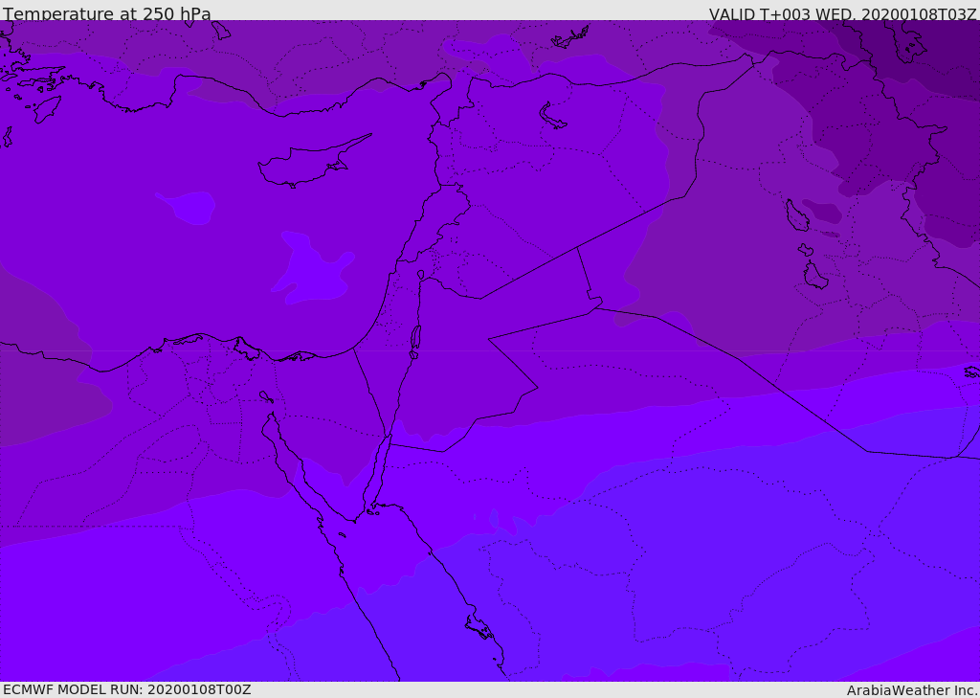Screen dimensions: 980x698
Task: Click the "ArabiaWeather Inc." credit text
Action: tap(912, 690)
